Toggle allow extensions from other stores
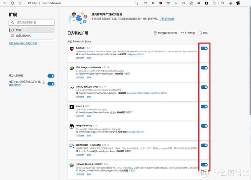Viewport: 251px width, 180px height. pos(51,84)
